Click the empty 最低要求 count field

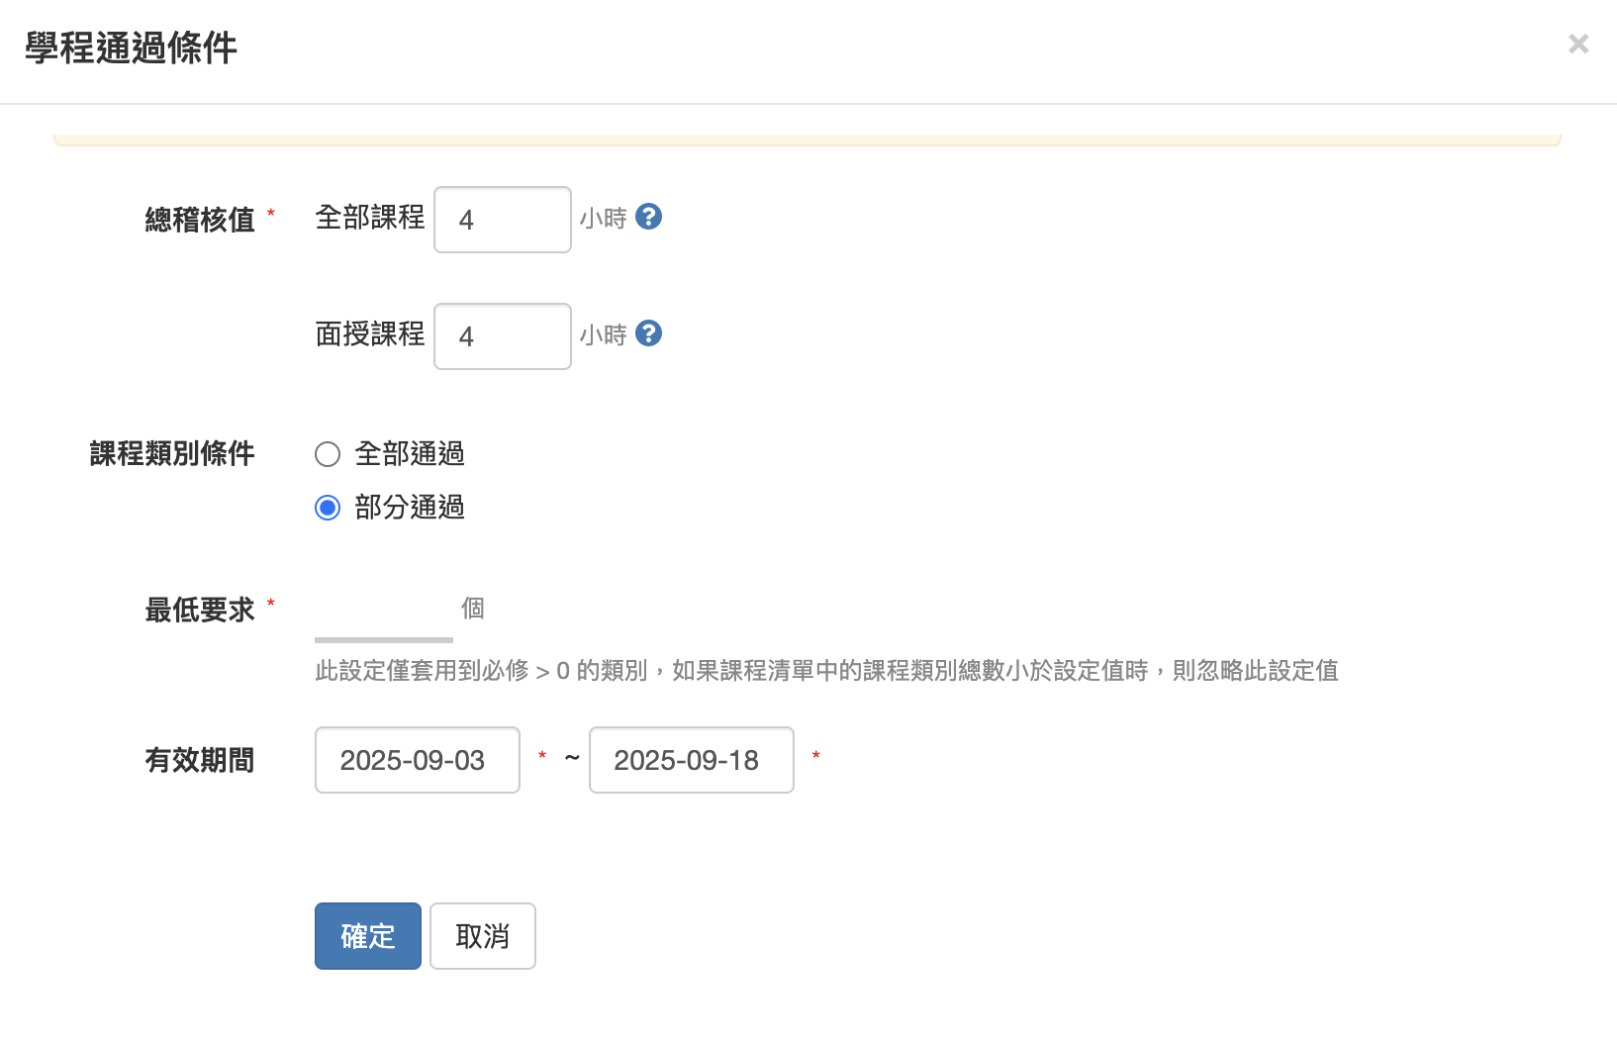coord(384,610)
